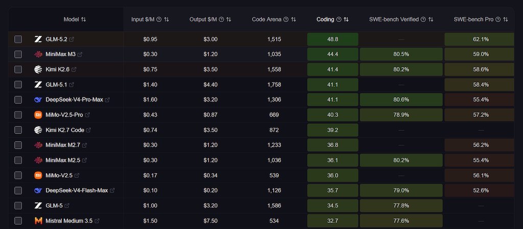Open external link icon beside Kimi K2.6
The image size is (523, 229).
pyautogui.click(x=74, y=70)
